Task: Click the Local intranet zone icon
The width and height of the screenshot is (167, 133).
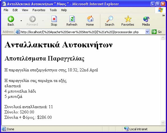Action: [126, 129]
